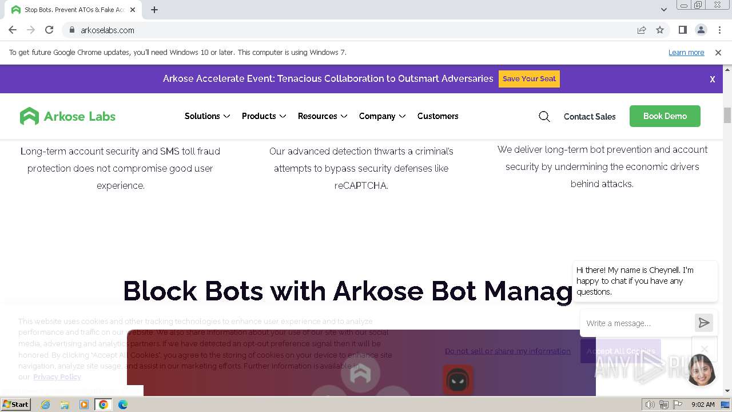The height and width of the screenshot is (412, 732).
Task: Open a new browser tab
Action: 154,10
